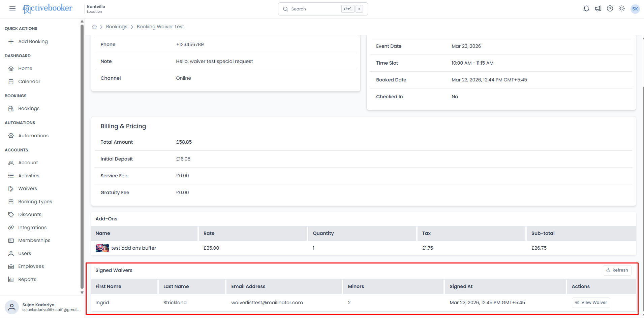Viewport: 644px width, 318px height.
Task: Click the Employees briefcase icon
Action: pos(11,267)
